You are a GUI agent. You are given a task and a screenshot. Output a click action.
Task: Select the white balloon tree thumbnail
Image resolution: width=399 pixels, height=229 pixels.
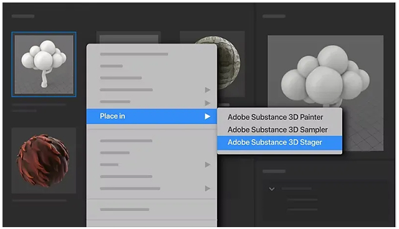(x=44, y=65)
